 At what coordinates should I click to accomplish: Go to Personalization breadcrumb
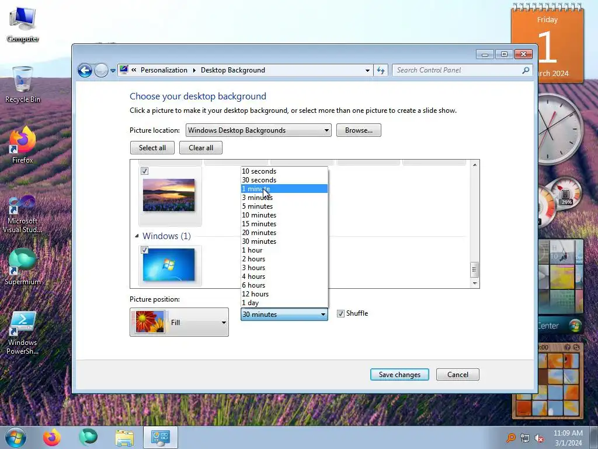(x=164, y=70)
